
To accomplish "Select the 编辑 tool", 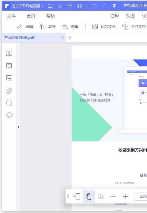I will click(x=25, y=27).
